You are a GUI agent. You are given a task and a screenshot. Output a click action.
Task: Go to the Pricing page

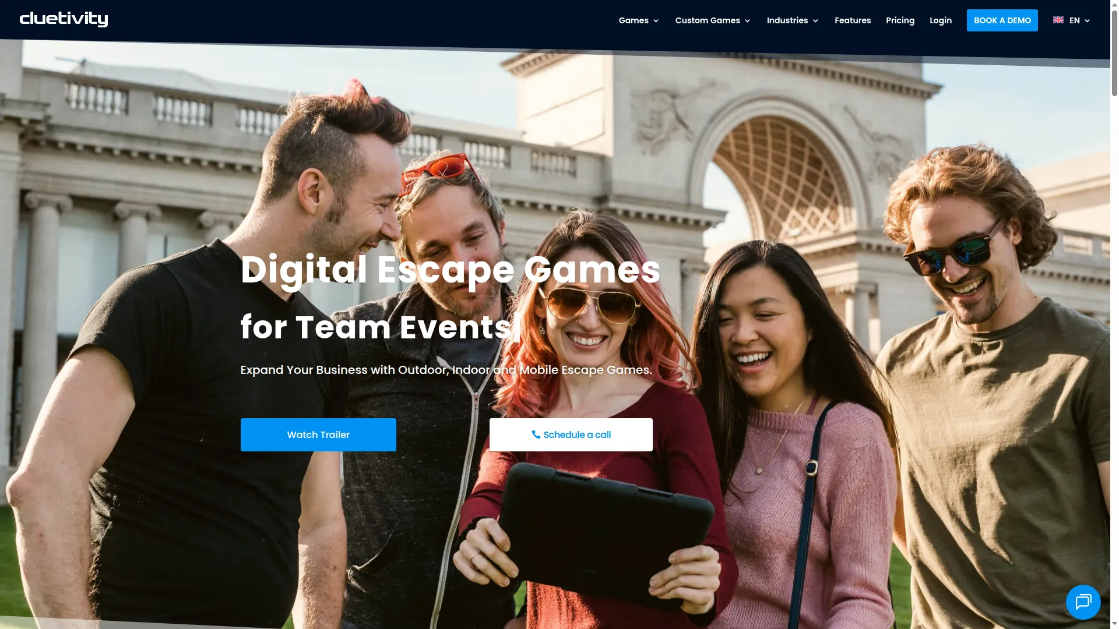(x=900, y=20)
